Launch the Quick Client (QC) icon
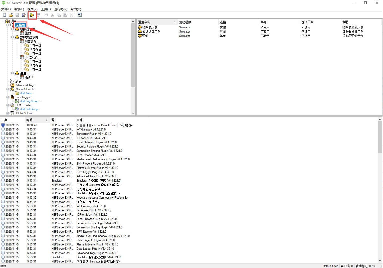 pyautogui.click(x=80, y=15)
